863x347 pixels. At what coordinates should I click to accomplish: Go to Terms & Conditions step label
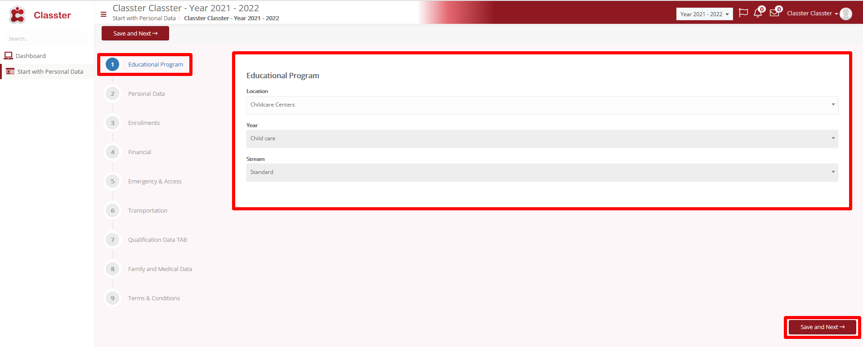tap(154, 298)
